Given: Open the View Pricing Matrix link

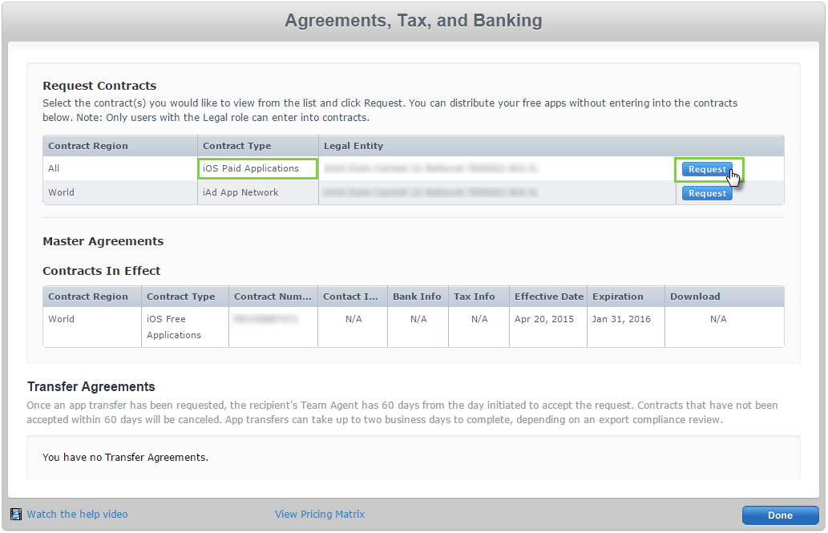Looking at the screenshot, I should pyautogui.click(x=320, y=515).
